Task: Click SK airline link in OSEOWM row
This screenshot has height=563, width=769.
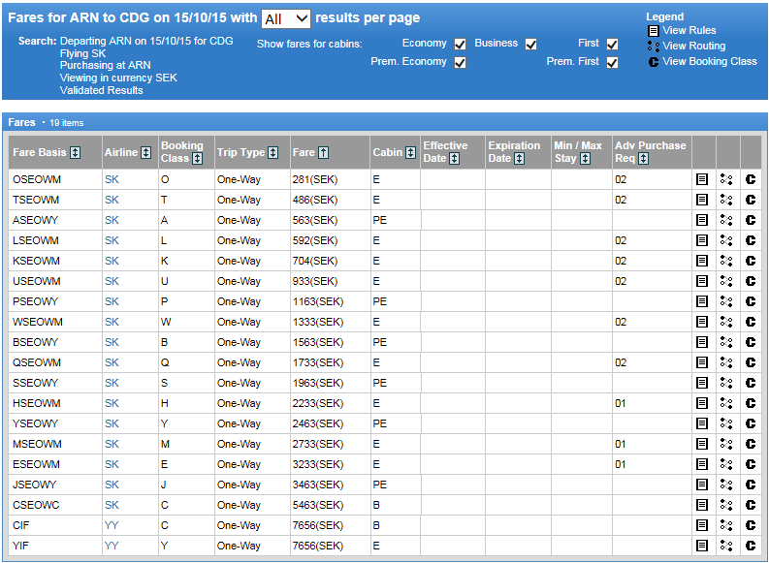Action: tap(112, 179)
